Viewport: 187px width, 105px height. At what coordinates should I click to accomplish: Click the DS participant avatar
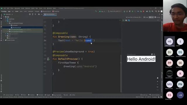pyautogui.click(x=180, y=52)
